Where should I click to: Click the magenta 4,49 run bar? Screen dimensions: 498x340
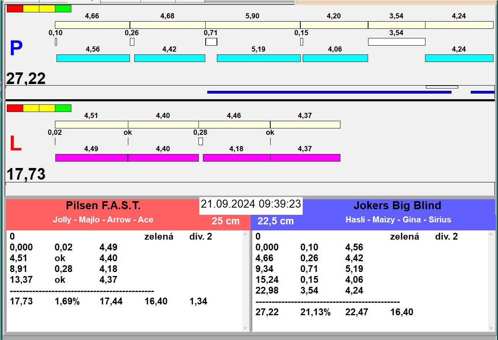91,158
